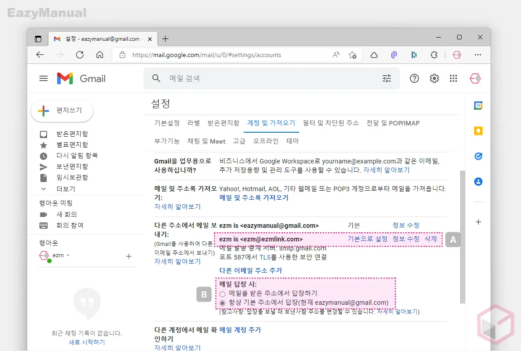The width and height of the screenshot is (521, 351).
Task: Click 삭제 for ezm@ezmlink.com
Action: [x=431, y=239]
